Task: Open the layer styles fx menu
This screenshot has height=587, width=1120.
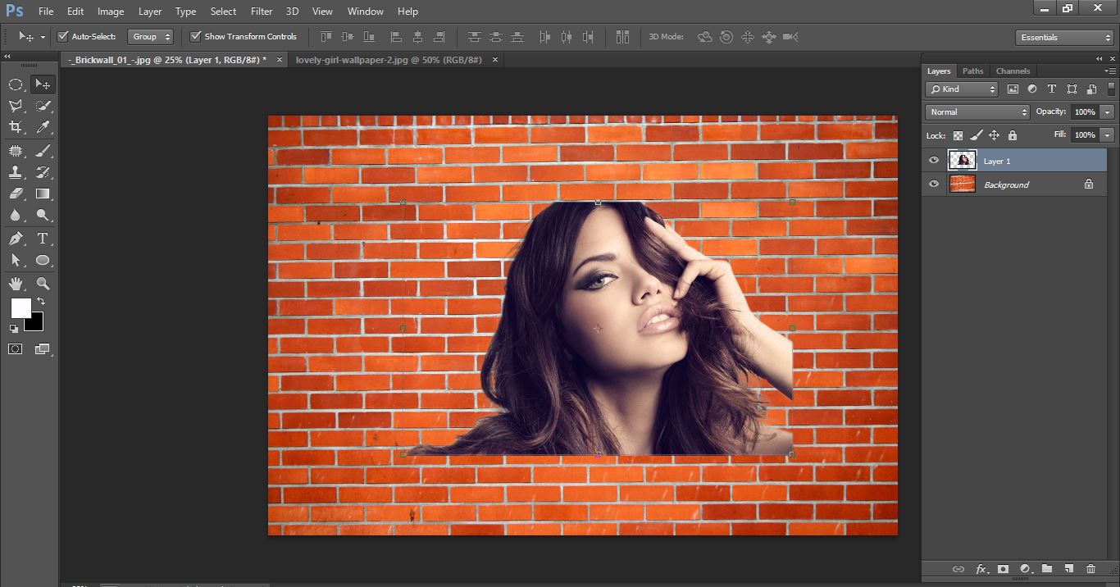Action: pyautogui.click(x=981, y=568)
